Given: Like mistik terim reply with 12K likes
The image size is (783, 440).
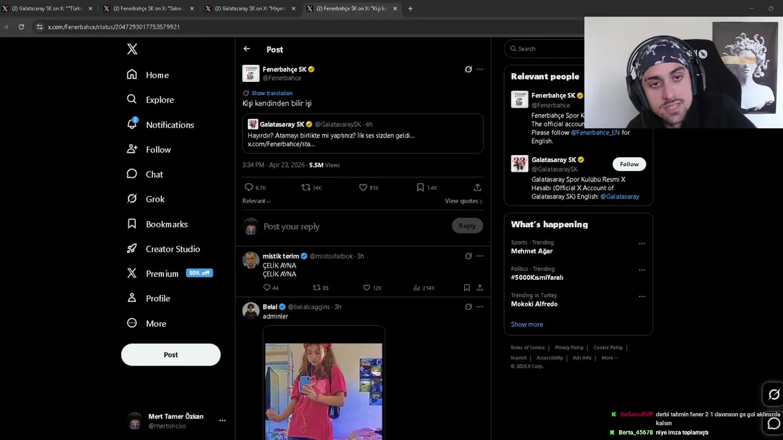Looking at the screenshot, I should pyautogui.click(x=366, y=287).
